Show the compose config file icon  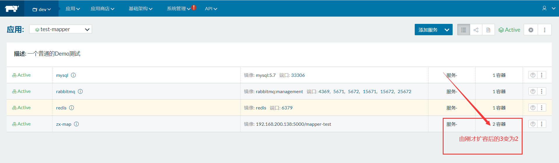[488, 30]
